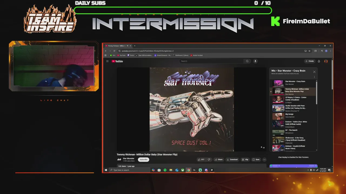Click the video title Tommy Richman- Million Dollar Baby
Screen dimensions: 346x194
pyautogui.click(x=147, y=155)
